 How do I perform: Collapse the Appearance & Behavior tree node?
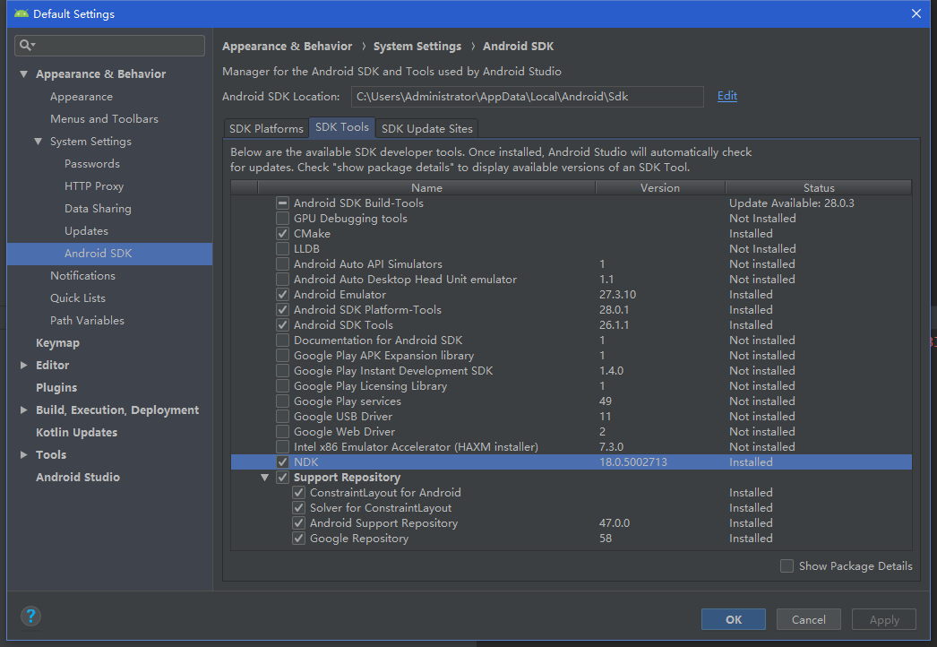click(24, 74)
